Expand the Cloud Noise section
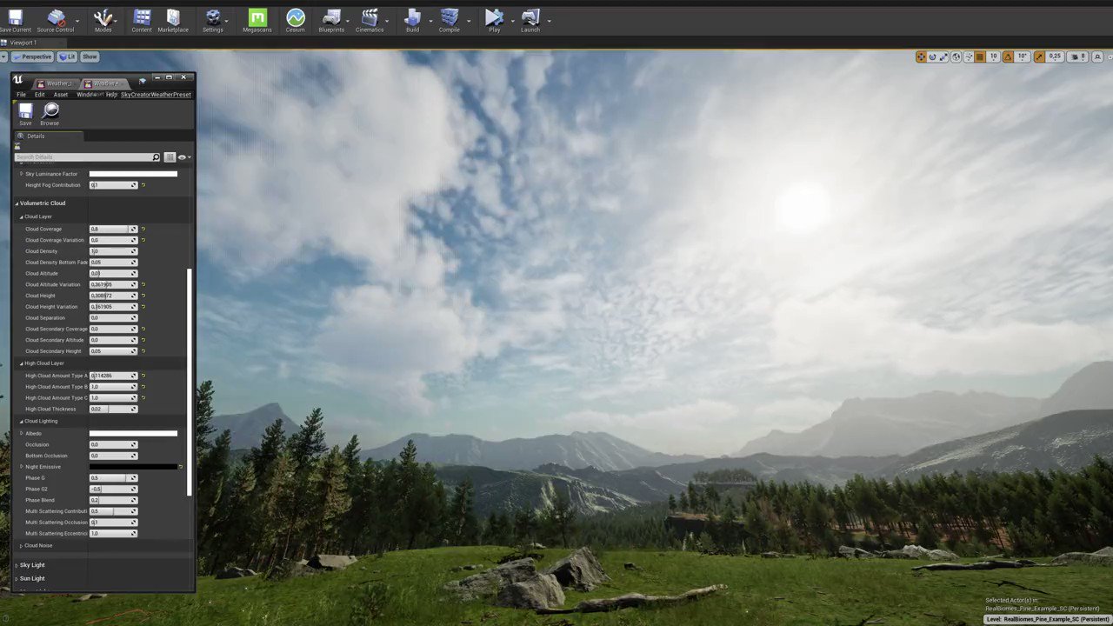Screen dimensions: 1113x626 point(21,545)
